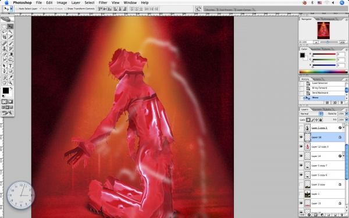The height and width of the screenshot is (218, 349).
Task: Select the Lasso tool
Action: click(4, 32)
